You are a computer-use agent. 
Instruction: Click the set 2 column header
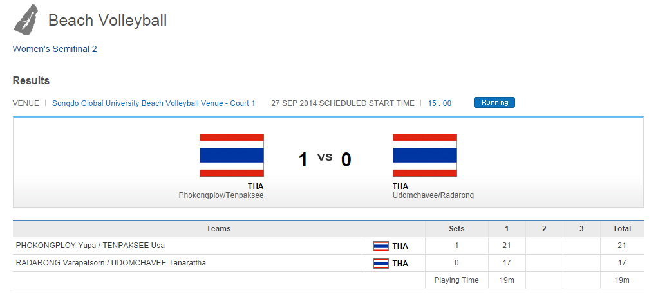click(543, 229)
